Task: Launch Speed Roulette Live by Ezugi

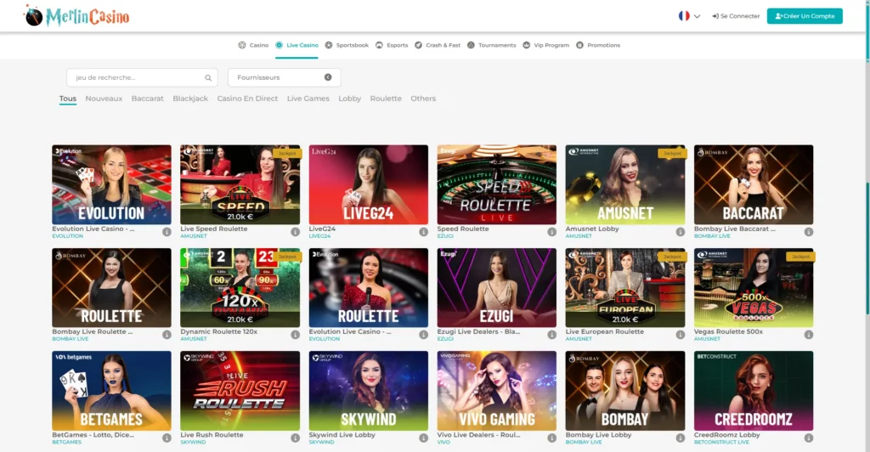Action: [496, 184]
